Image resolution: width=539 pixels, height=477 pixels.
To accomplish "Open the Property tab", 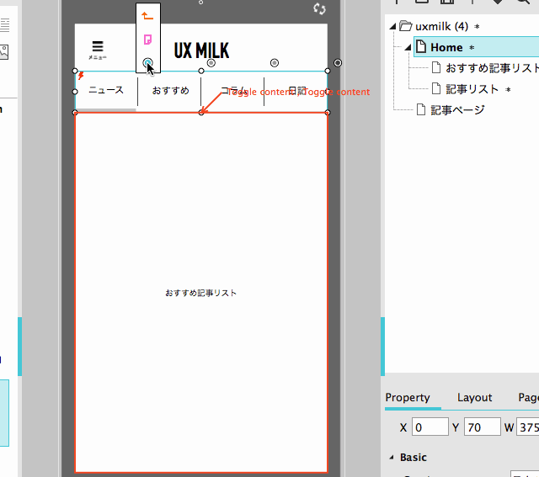I will [x=408, y=397].
